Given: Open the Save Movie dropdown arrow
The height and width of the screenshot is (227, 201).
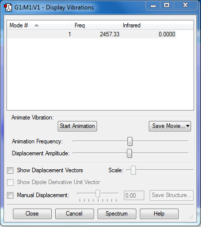Looking at the screenshot, I should [x=188, y=126].
